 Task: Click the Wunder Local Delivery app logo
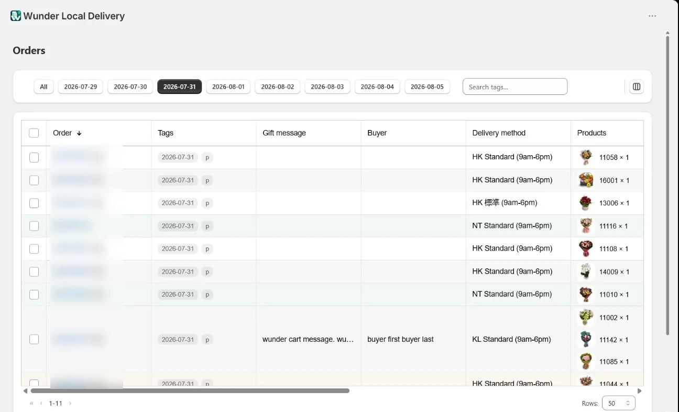(16, 16)
